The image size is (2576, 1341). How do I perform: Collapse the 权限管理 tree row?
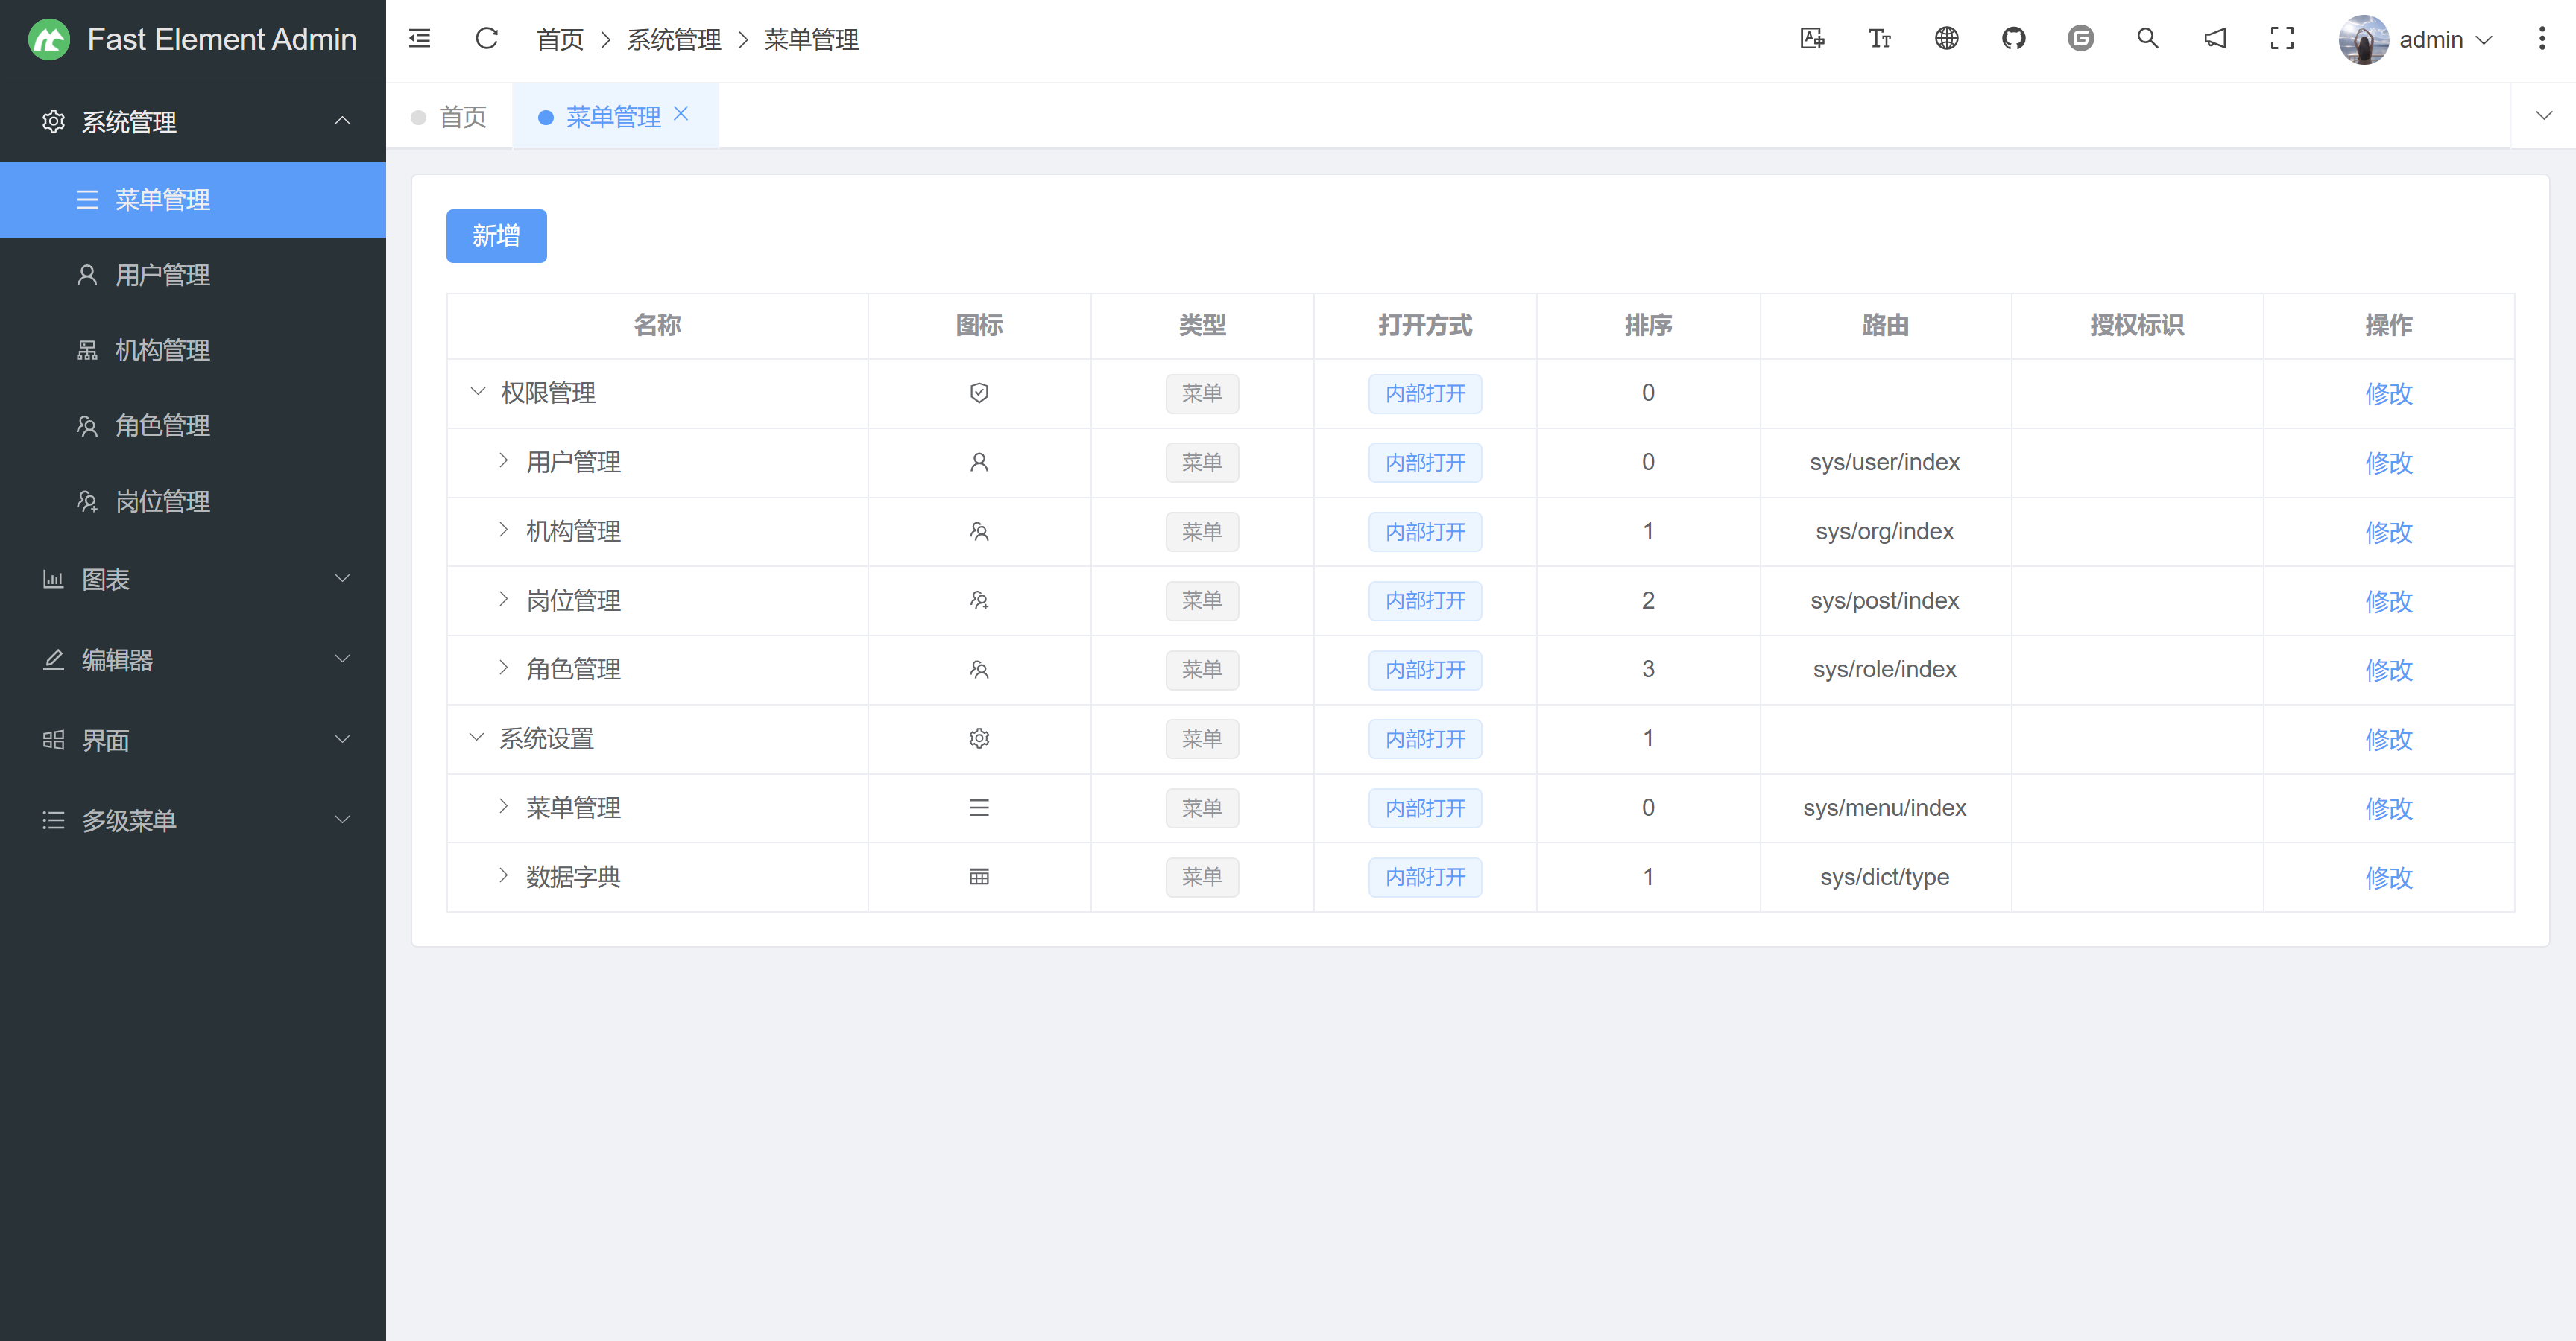(478, 392)
